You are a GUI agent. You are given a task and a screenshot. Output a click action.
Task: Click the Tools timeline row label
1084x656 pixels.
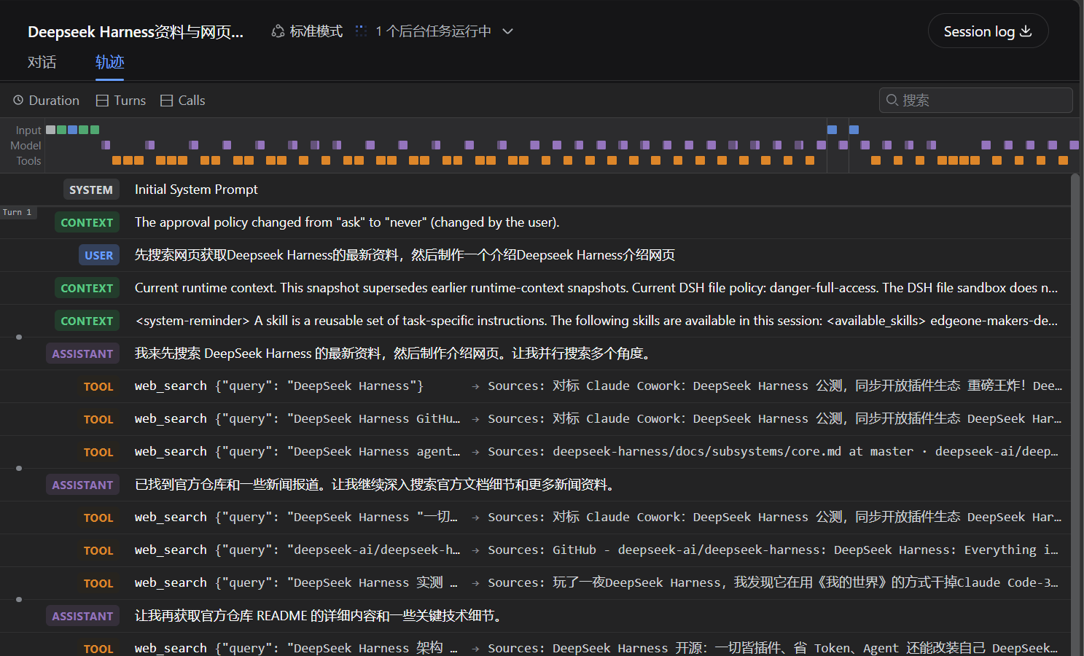click(x=28, y=161)
